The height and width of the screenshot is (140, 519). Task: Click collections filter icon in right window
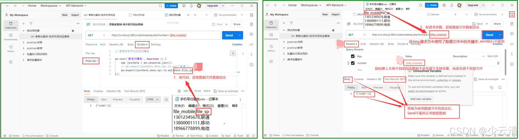[x=291, y=23]
